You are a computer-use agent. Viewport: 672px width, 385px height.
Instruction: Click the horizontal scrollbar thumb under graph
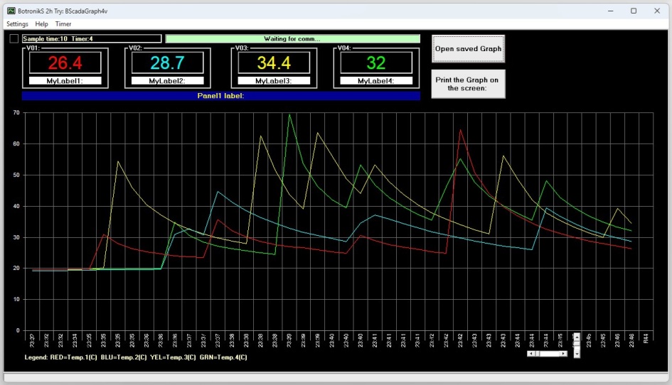click(x=538, y=353)
